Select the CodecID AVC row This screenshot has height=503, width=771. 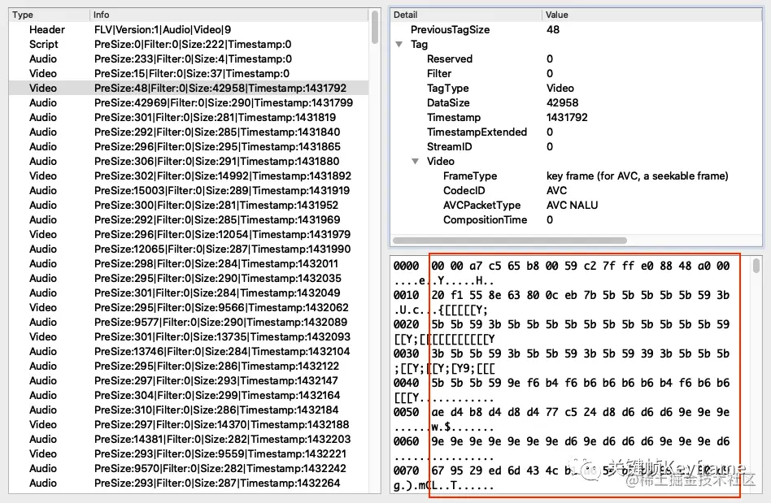(577, 191)
